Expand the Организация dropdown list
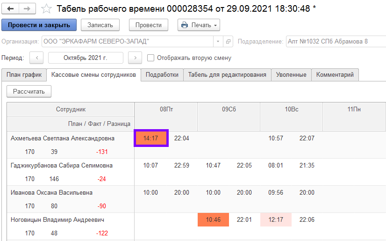The width and height of the screenshot is (386, 241). click(218, 41)
